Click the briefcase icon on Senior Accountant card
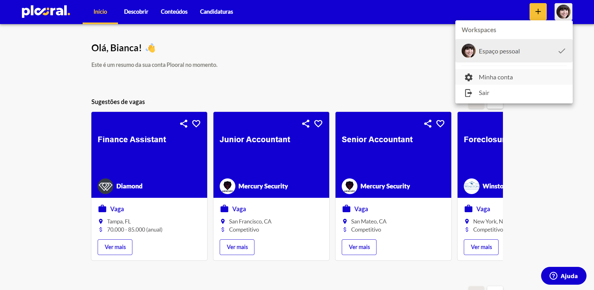This screenshot has height=290, width=594. tap(346, 209)
